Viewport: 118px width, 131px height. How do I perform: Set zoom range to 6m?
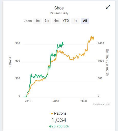pos(56,21)
